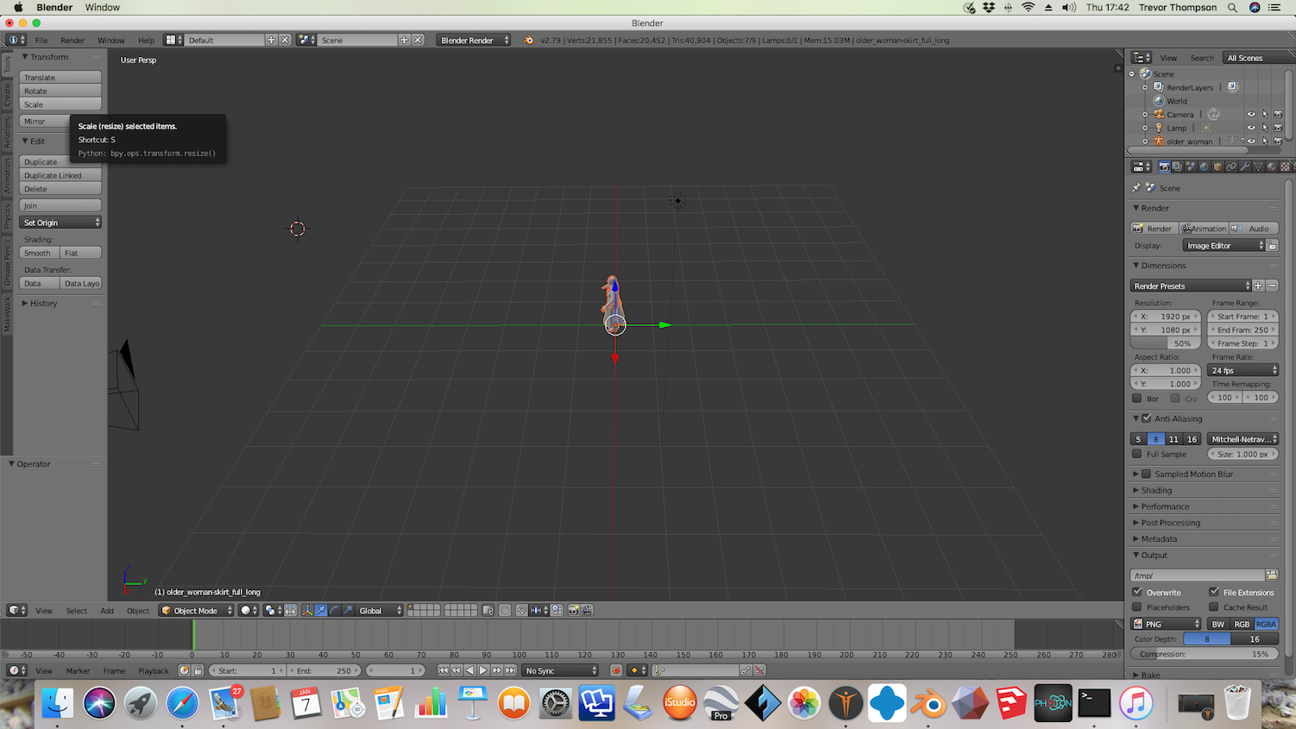Select the Rotate manipulator arc icon

point(334,610)
